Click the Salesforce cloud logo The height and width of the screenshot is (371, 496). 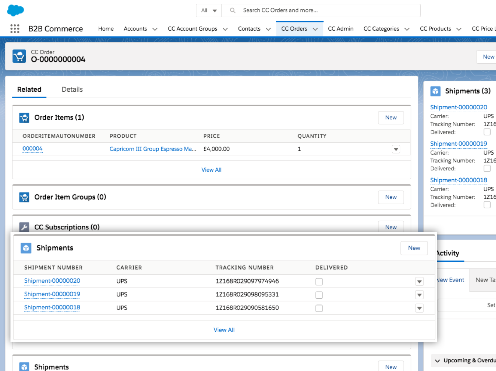(15, 10)
